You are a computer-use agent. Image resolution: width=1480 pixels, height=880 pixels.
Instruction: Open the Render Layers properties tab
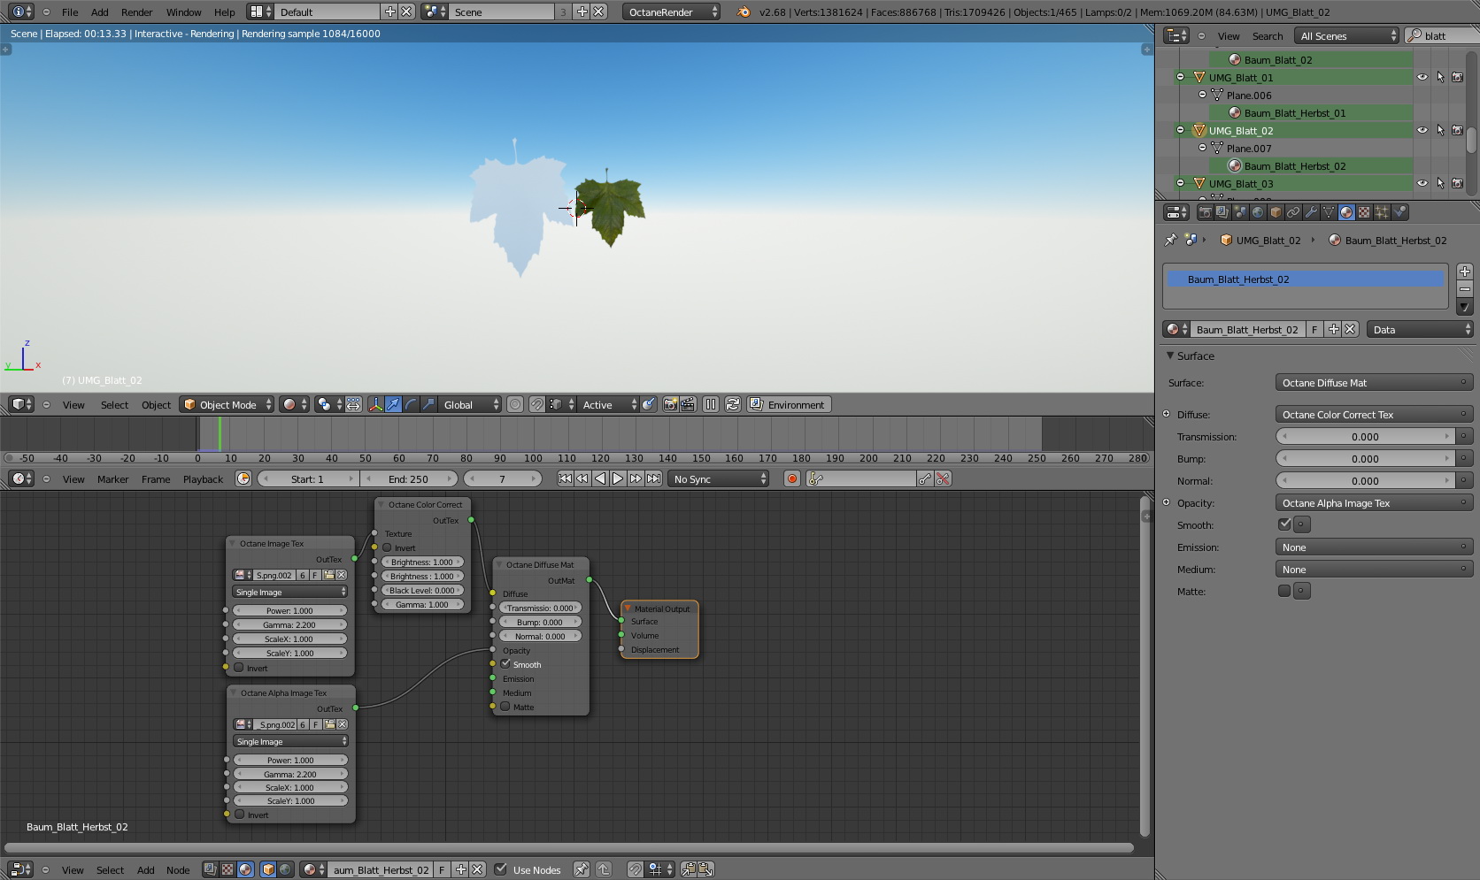(x=1222, y=212)
